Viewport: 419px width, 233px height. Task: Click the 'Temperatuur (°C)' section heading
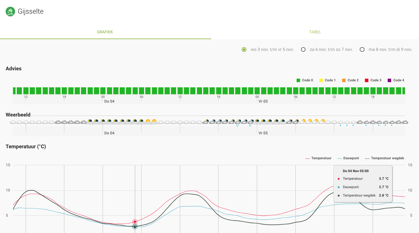pos(26,146)
